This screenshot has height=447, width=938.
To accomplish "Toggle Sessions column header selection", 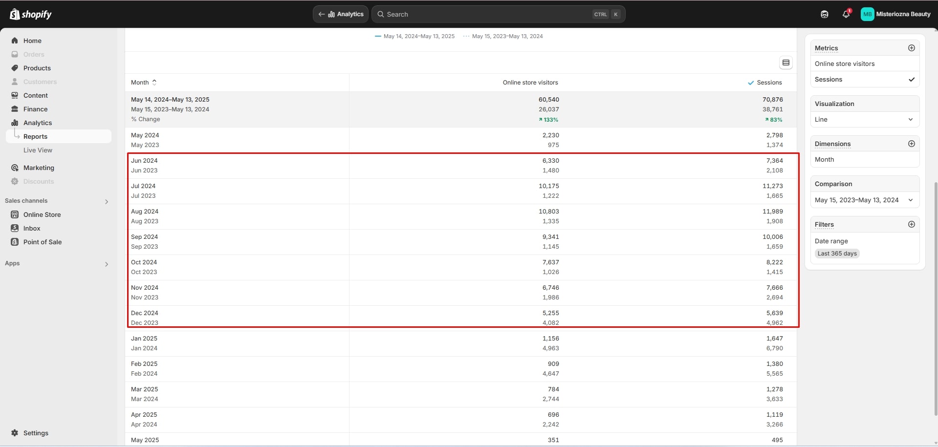I will (x=765, y=83).
